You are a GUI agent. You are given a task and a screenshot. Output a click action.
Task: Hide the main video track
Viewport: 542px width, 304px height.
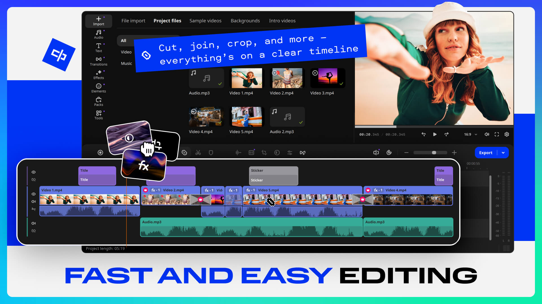pos(34,194)
